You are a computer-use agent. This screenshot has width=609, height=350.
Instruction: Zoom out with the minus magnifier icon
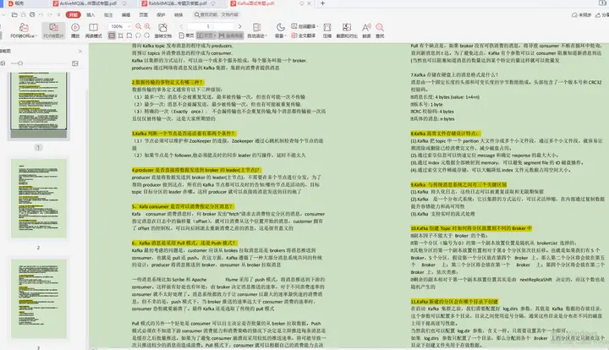(x=138, y=26)
